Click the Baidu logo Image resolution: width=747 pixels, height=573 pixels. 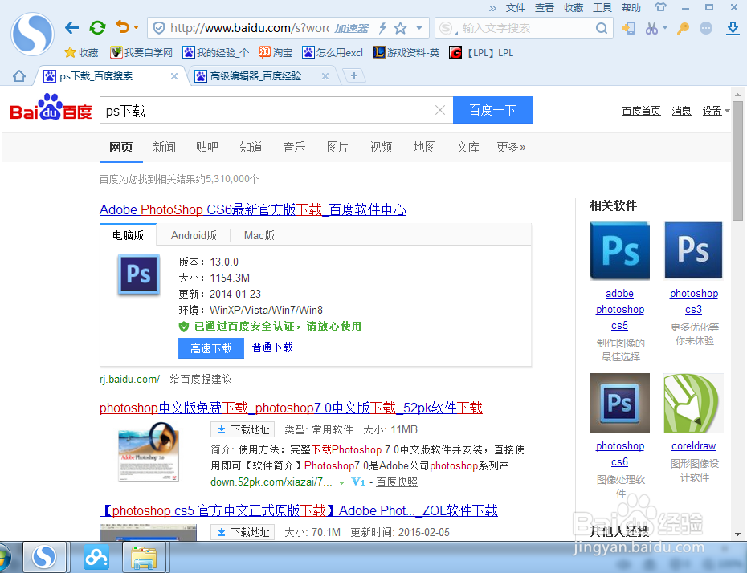click(51, 107)
